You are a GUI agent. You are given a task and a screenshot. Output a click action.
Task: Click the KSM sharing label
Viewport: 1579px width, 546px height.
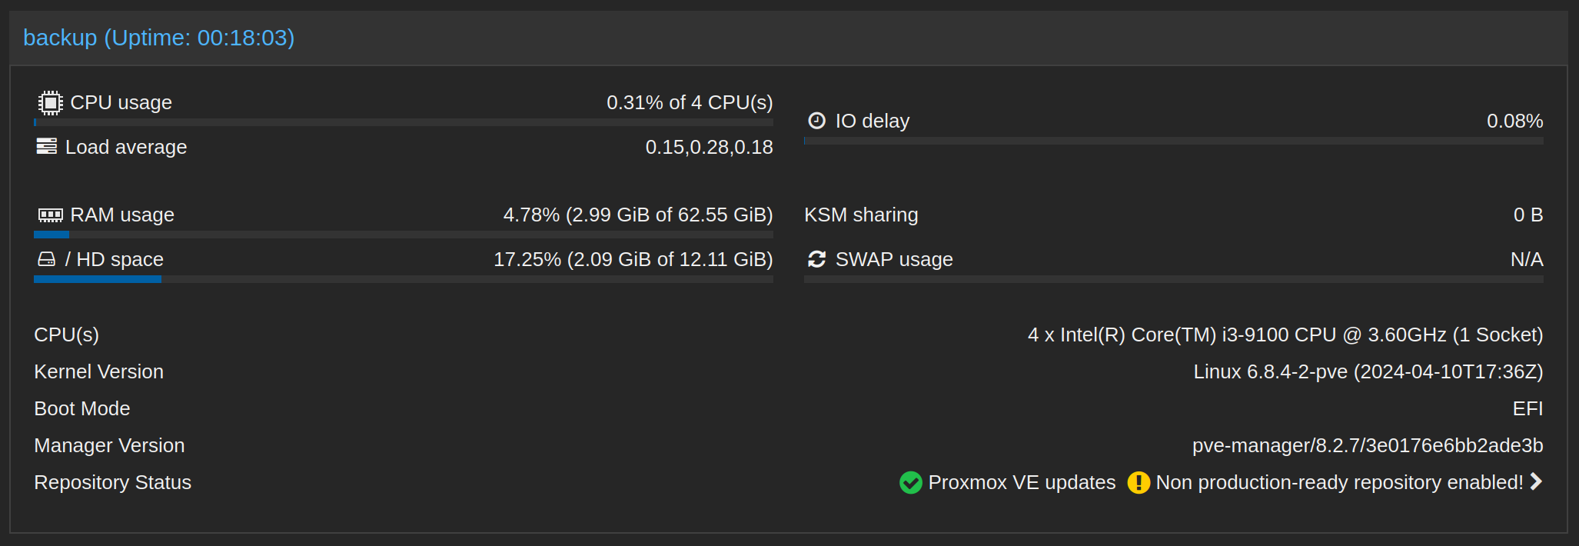(861, 215)
